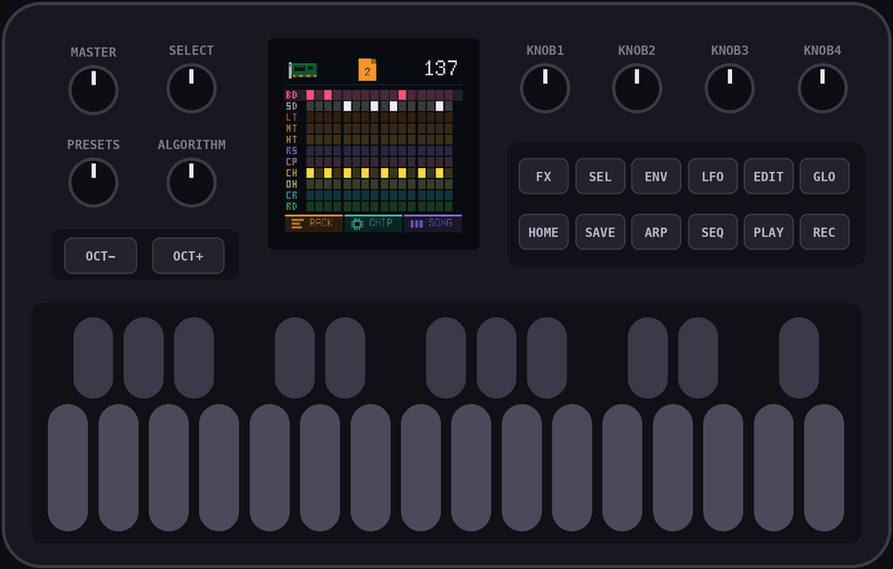
Task: Click the ALGORITHM knob
Action: click(x=192, y=182)
